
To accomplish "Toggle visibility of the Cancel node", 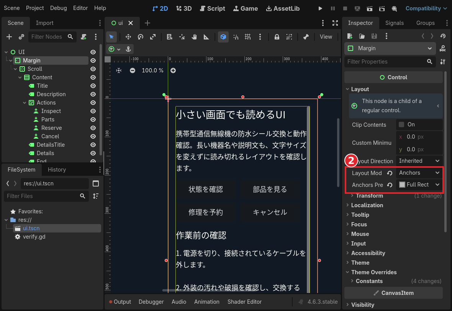I will click(x=93, y=136).
